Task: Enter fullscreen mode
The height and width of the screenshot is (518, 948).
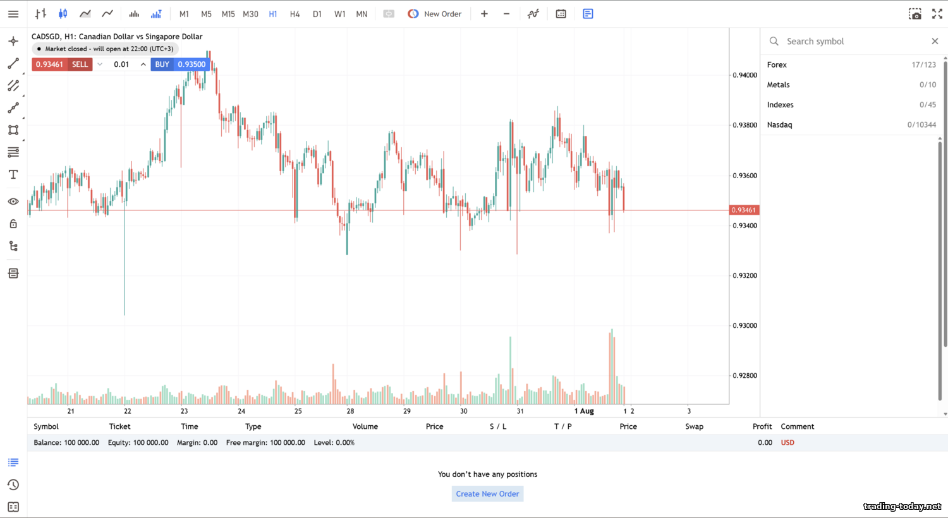Action: point(937,14)
